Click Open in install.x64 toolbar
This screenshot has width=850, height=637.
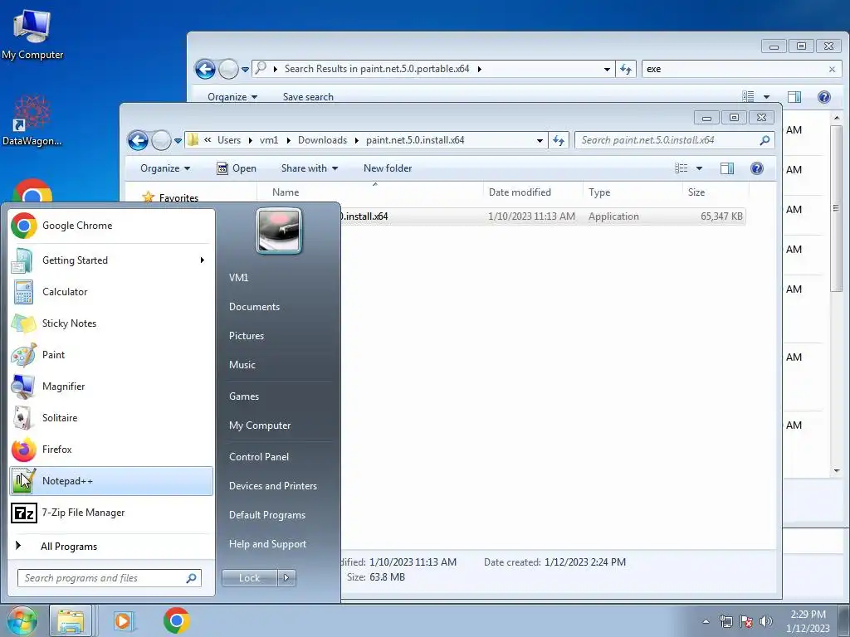point(237,168)
